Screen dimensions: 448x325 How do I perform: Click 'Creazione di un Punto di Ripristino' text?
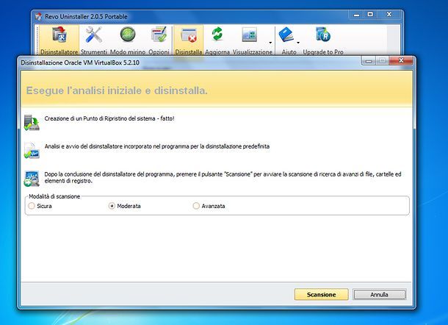(109, 118)
